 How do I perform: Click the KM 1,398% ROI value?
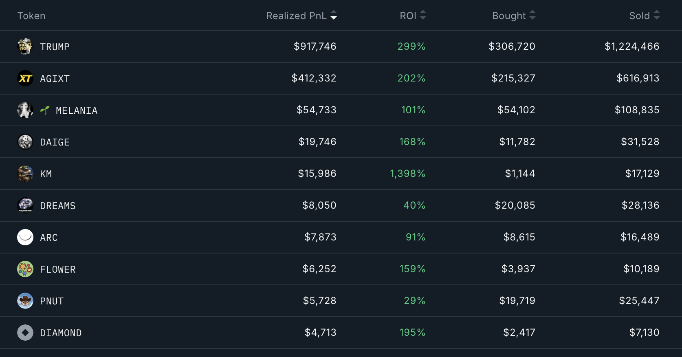pyautogui.click(x=407, y=174)
